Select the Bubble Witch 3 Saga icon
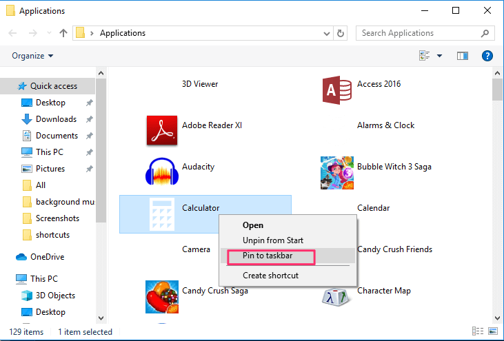This screenshot has width=504, height=341. pos(337,173)
